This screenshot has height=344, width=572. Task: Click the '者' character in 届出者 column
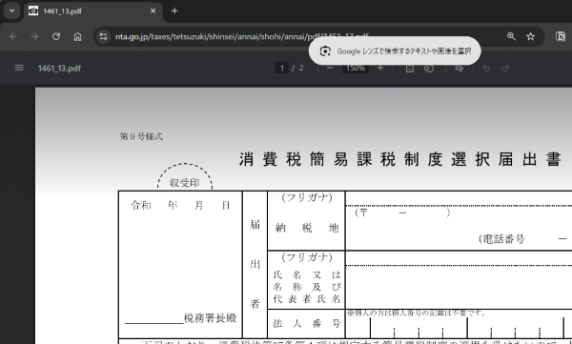[x=255, y=304]
